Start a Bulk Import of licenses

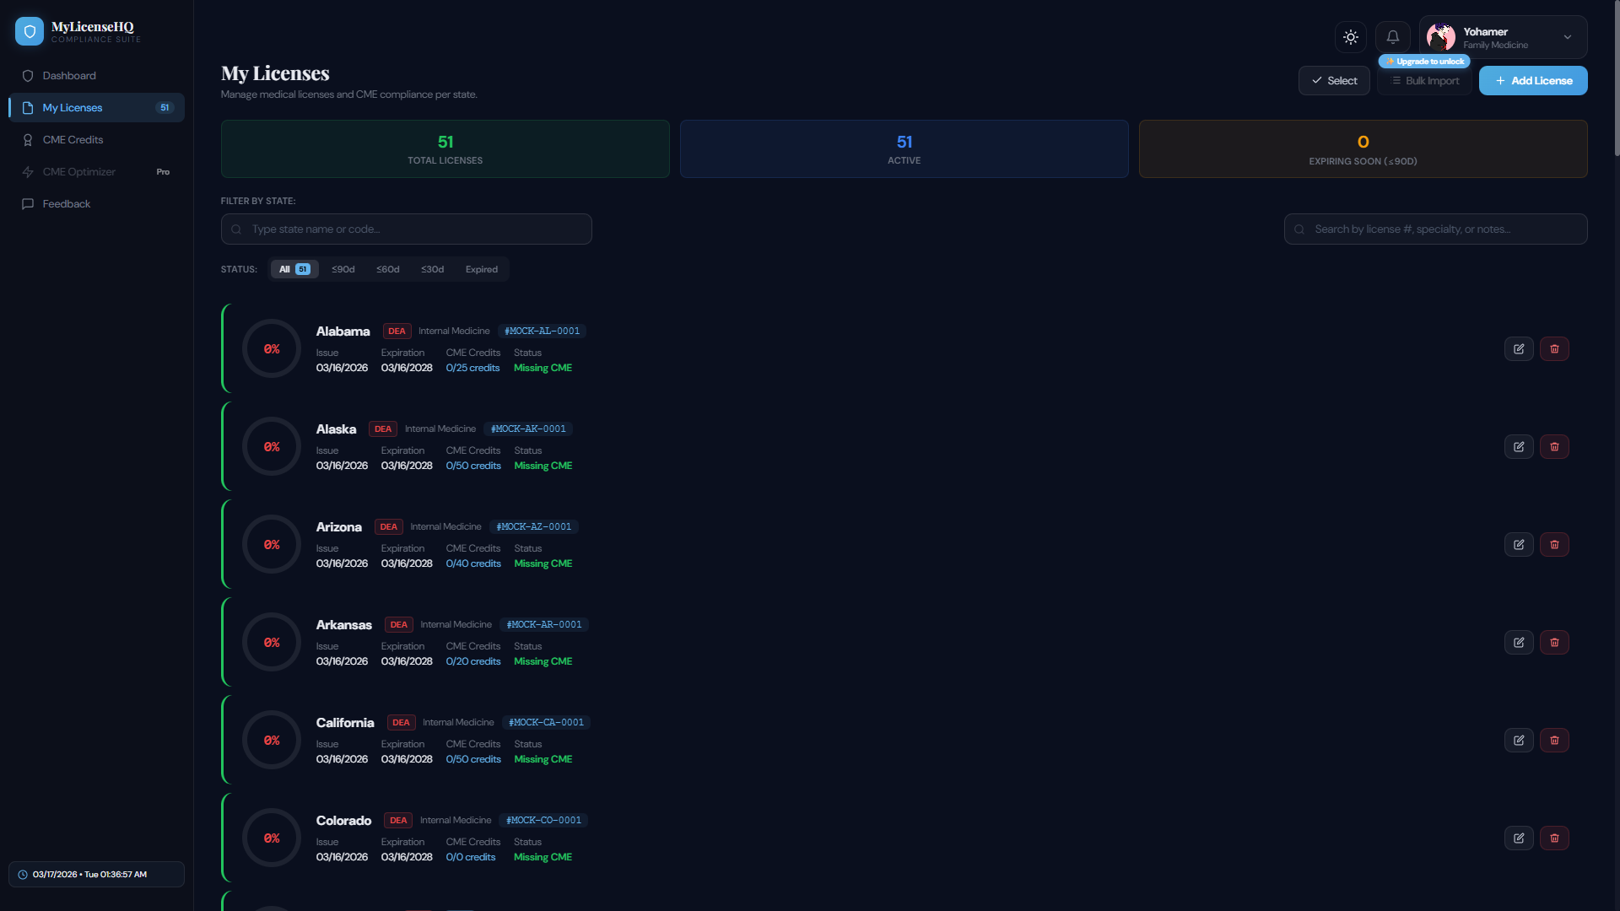point(1425,80)
